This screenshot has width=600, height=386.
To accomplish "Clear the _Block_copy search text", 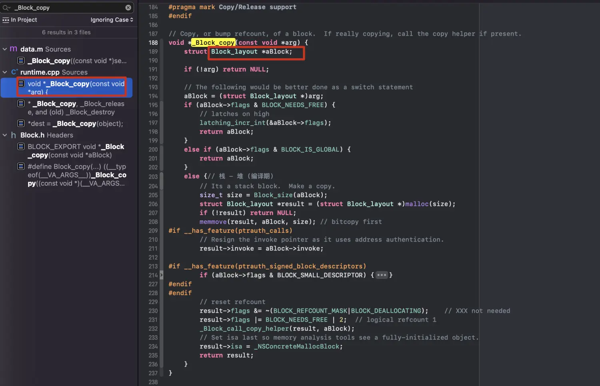I will point(128,8).
